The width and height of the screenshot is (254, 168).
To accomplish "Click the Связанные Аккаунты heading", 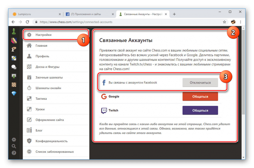I will pyautogui.click(x=126, y=40).
